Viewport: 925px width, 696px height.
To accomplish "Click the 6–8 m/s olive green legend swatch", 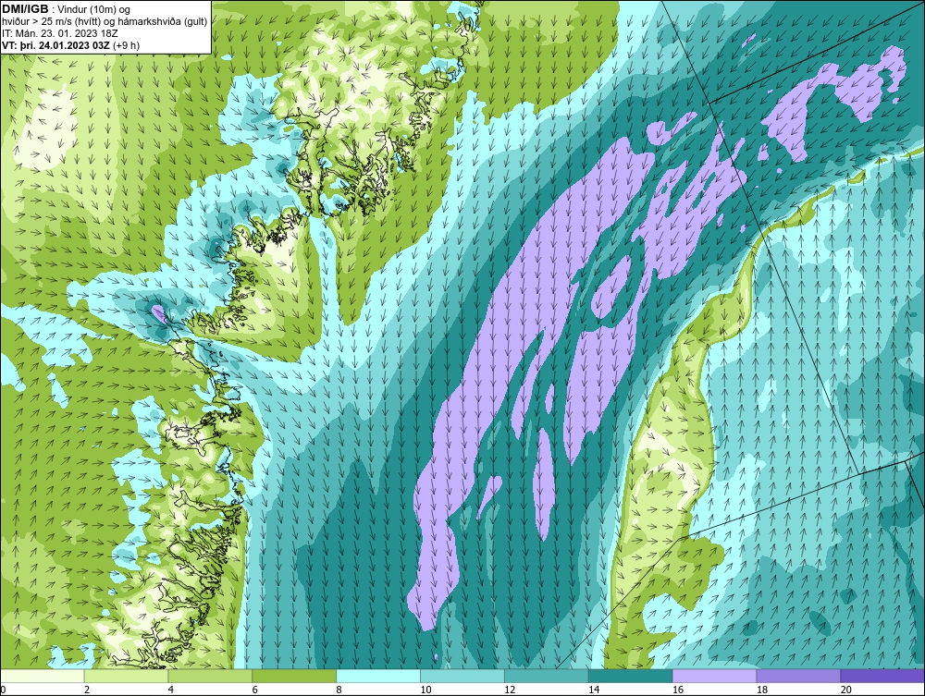I will [294, 676].
